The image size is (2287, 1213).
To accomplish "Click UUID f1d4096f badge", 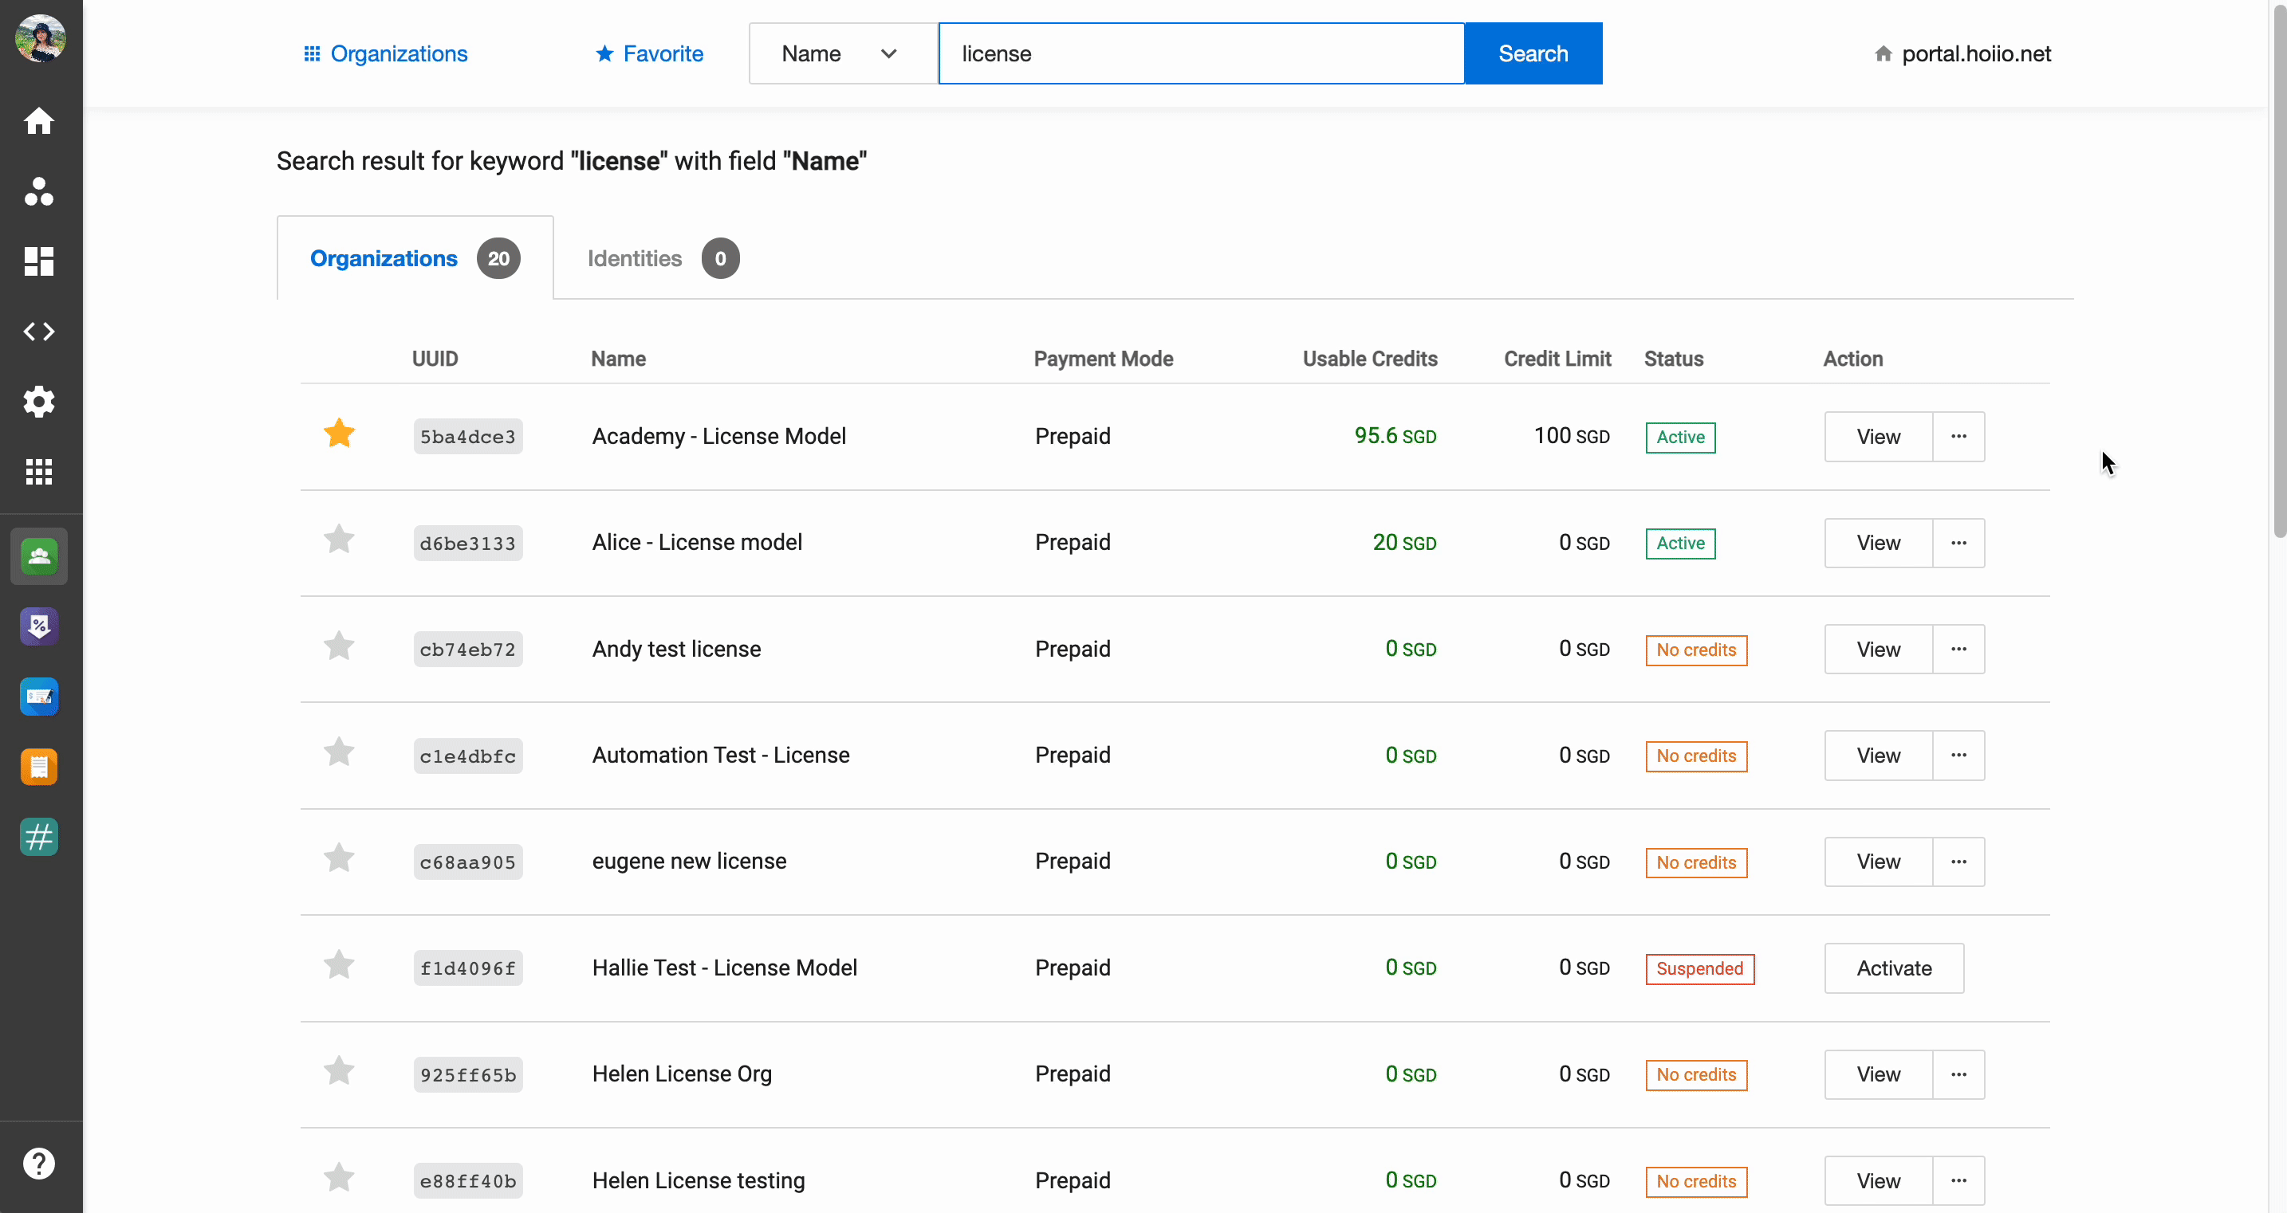I will [x=468, y=968].
